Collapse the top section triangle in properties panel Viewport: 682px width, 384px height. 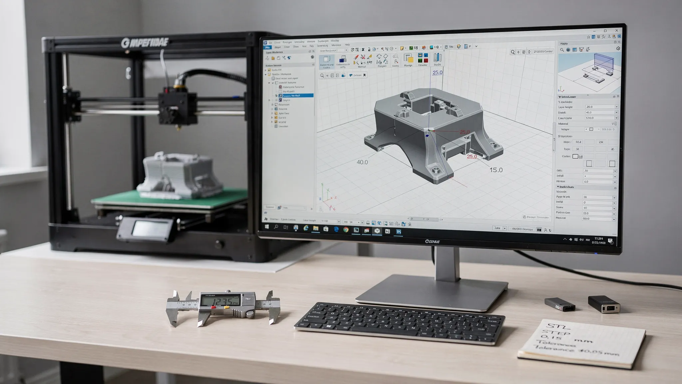point(560,97)
